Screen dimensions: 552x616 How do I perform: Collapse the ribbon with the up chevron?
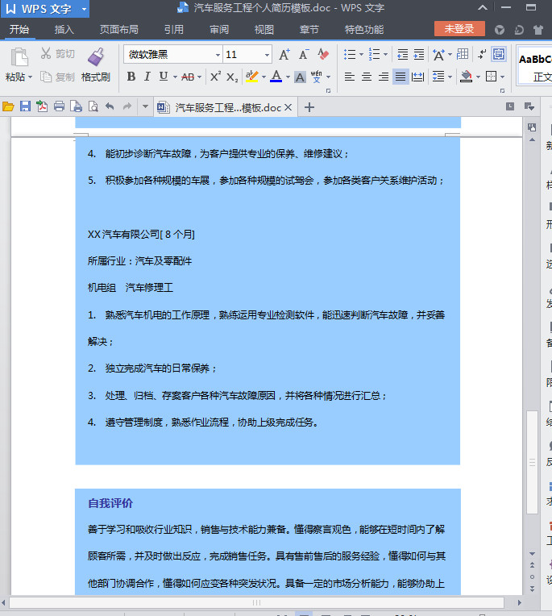[483, 7]
